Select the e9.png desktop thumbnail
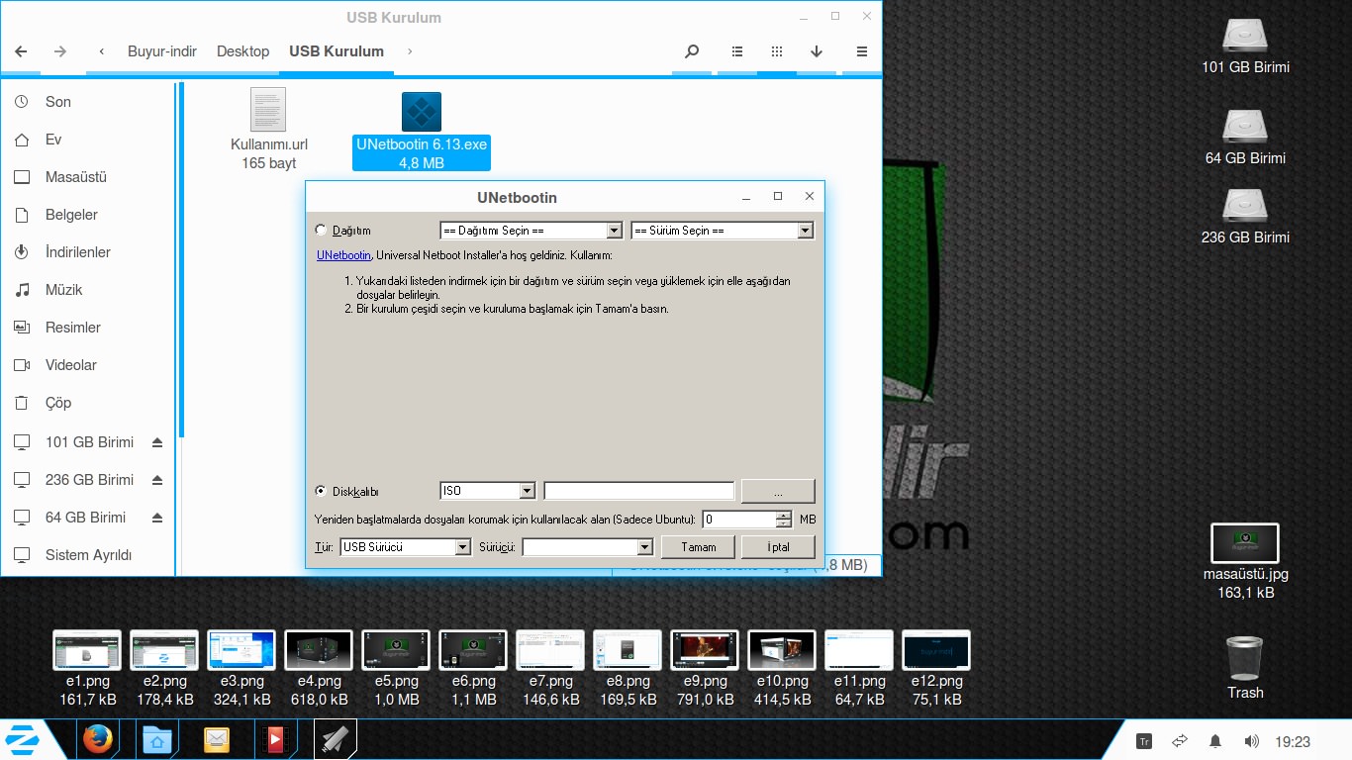 tap(705, 668)
